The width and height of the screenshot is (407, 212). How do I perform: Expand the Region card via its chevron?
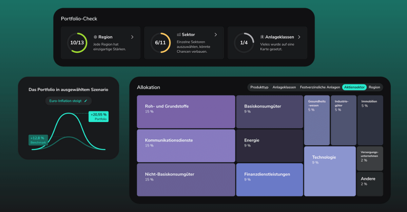click(133, 37)
